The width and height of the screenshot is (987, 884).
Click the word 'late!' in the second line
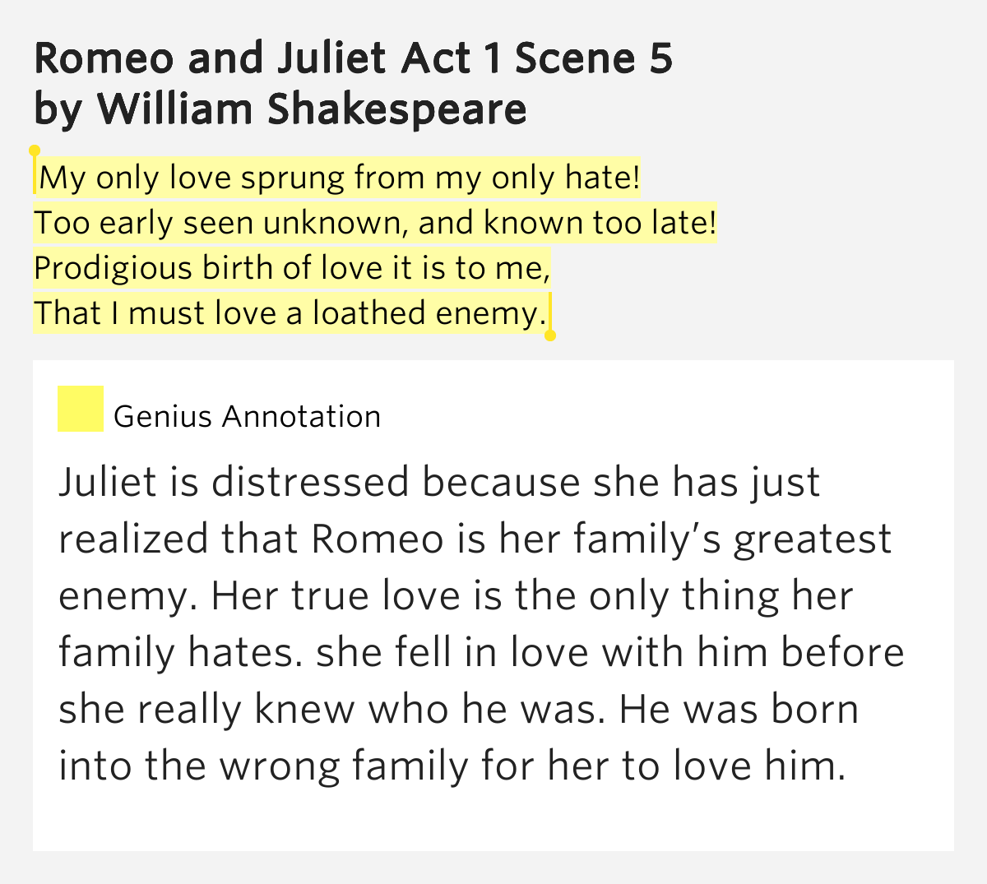[x=683, y=223]
